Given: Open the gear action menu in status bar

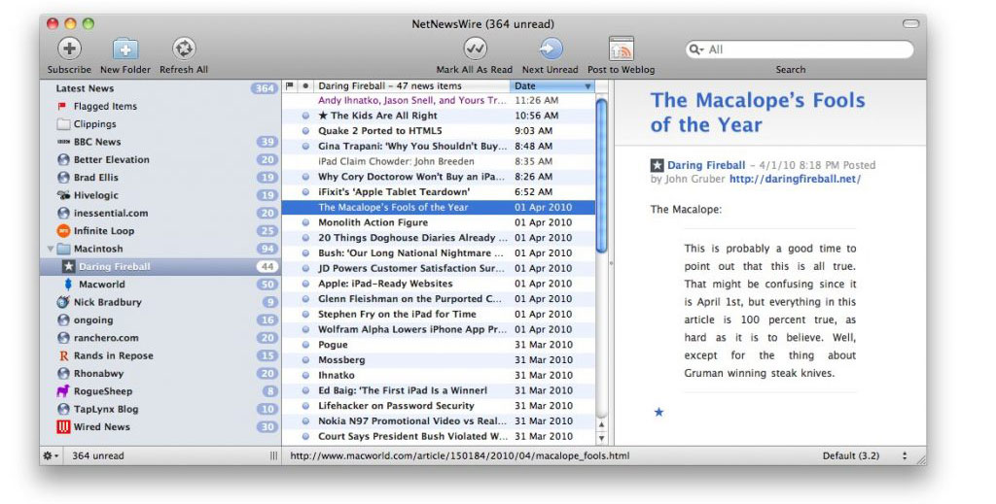Looking at the screenshot, I should (51, 455).
